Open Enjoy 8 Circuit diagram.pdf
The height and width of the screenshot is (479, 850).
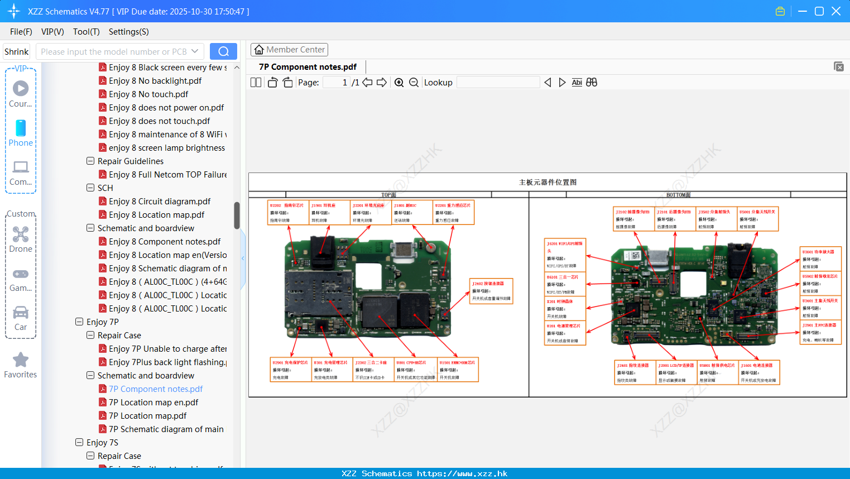pyautogui.click(x=160, y=201)
